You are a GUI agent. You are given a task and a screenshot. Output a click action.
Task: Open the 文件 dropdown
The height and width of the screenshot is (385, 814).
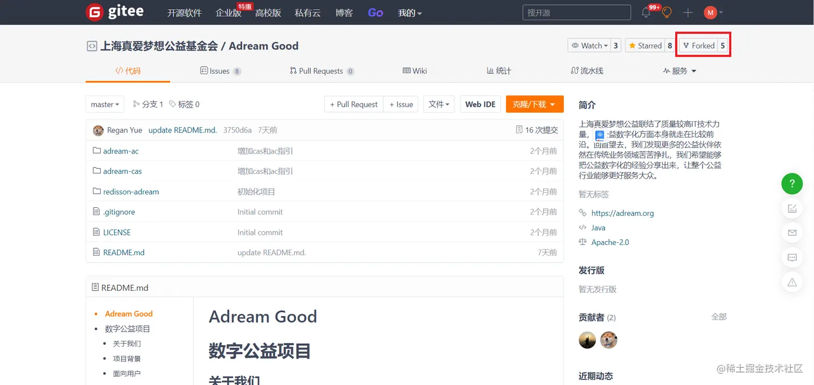point(439,104)
